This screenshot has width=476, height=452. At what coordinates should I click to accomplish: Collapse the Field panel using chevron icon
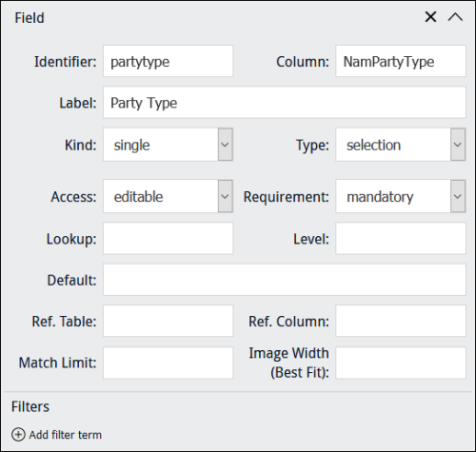[x=455, y=17]
